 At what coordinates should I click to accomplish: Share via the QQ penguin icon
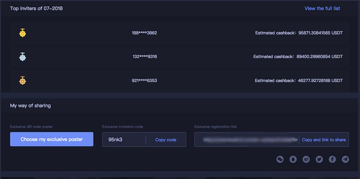[293, 159]
